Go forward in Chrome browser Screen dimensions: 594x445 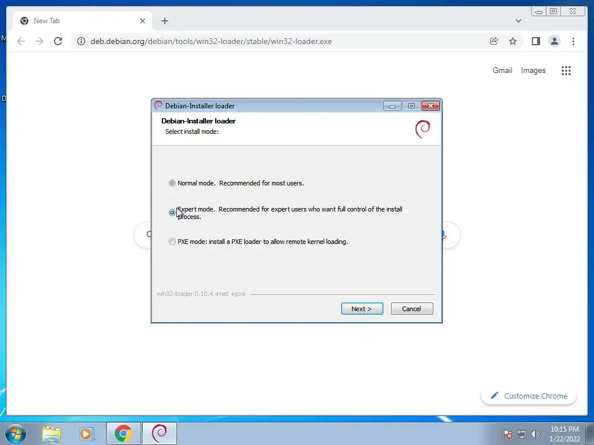[39, 41]
